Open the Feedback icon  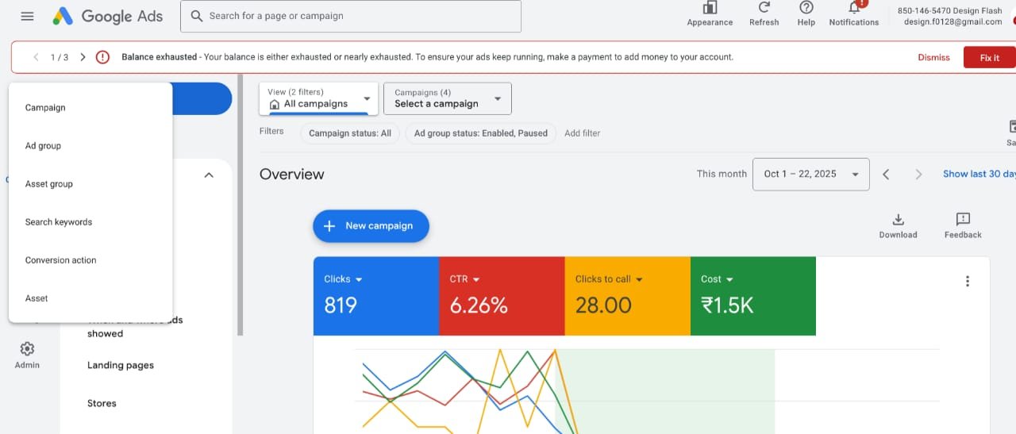963,220
